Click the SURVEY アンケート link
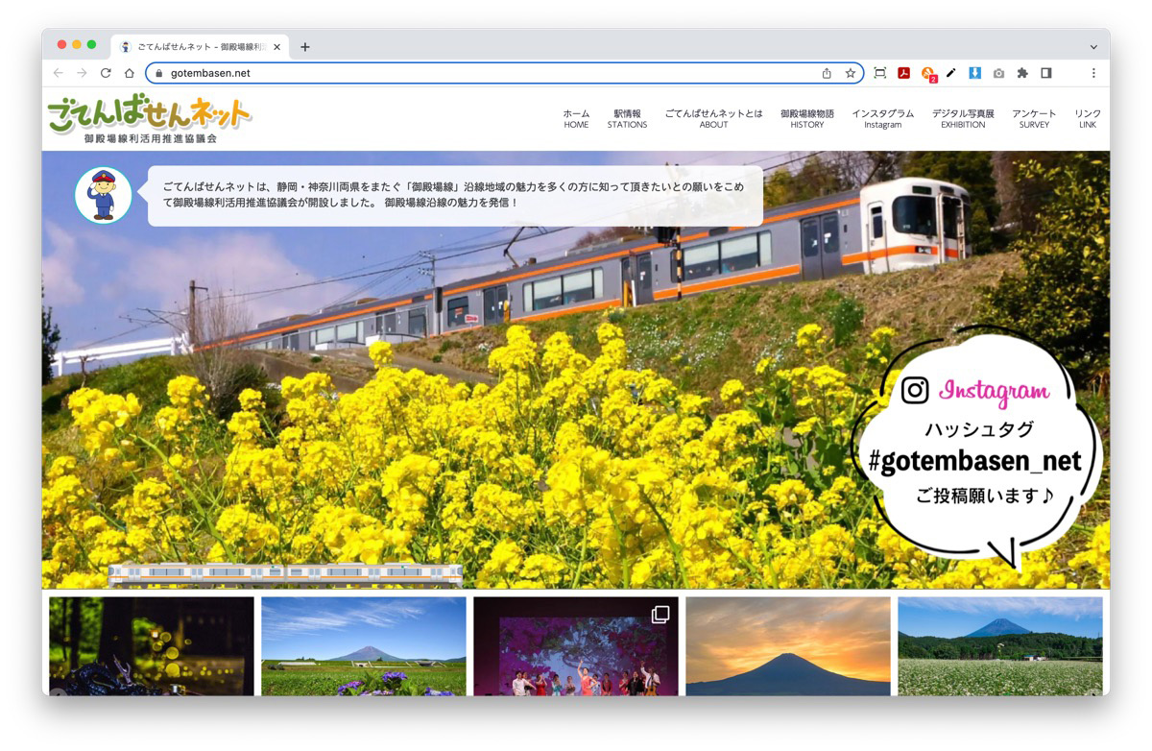1152x751 pixels. [x=1034, y=118]
